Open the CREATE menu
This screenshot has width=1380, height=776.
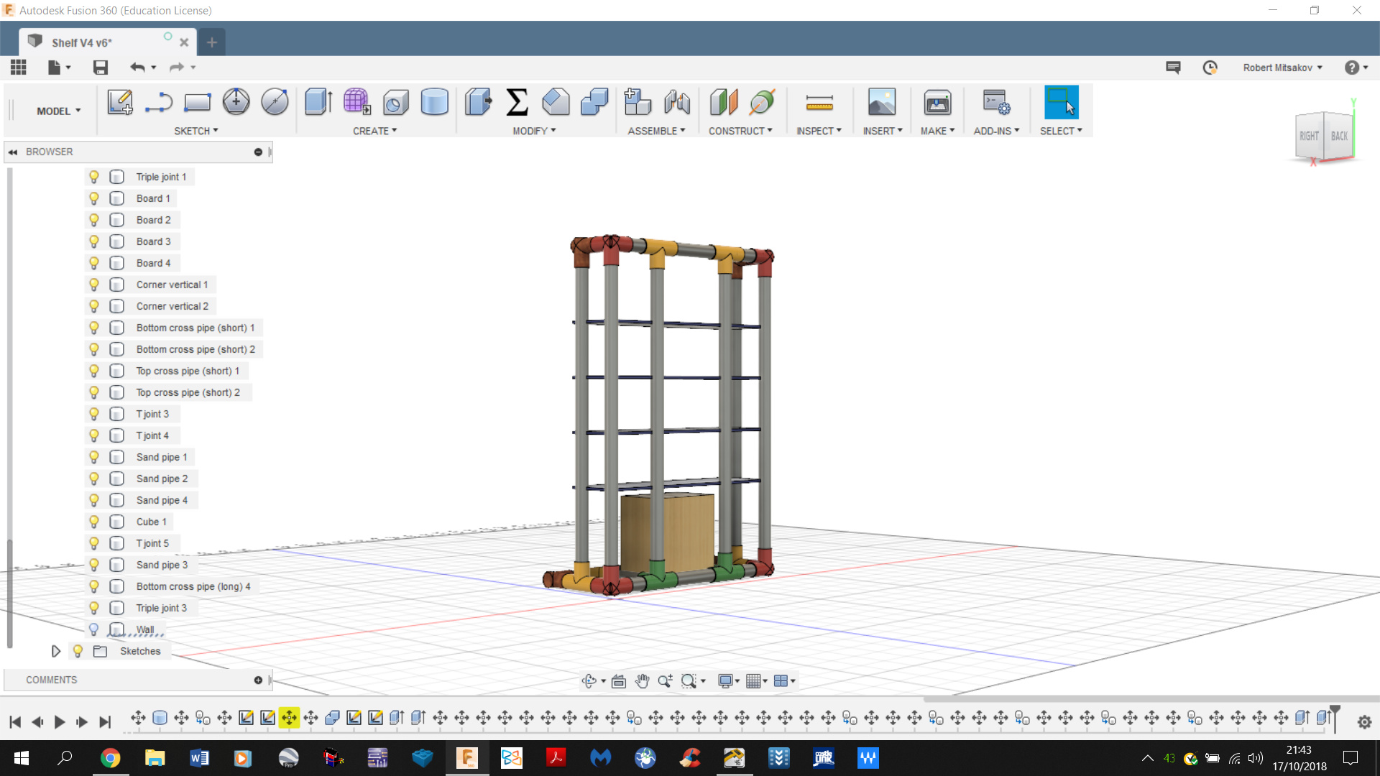tap(374, 131)
